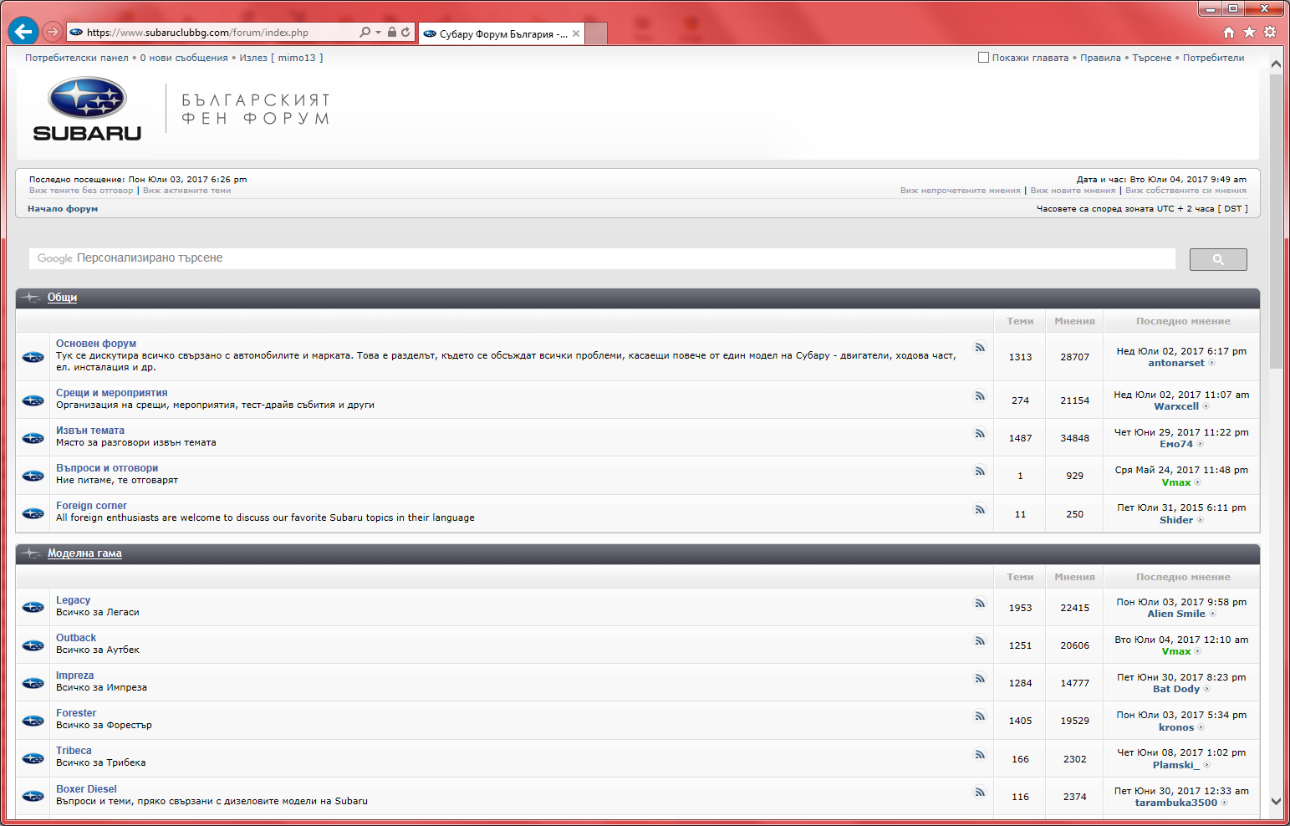Viewport: 1290px width, 826px height.
Task: Open the Forester forum
Action: pyautogui.click(x=76, y=713)
